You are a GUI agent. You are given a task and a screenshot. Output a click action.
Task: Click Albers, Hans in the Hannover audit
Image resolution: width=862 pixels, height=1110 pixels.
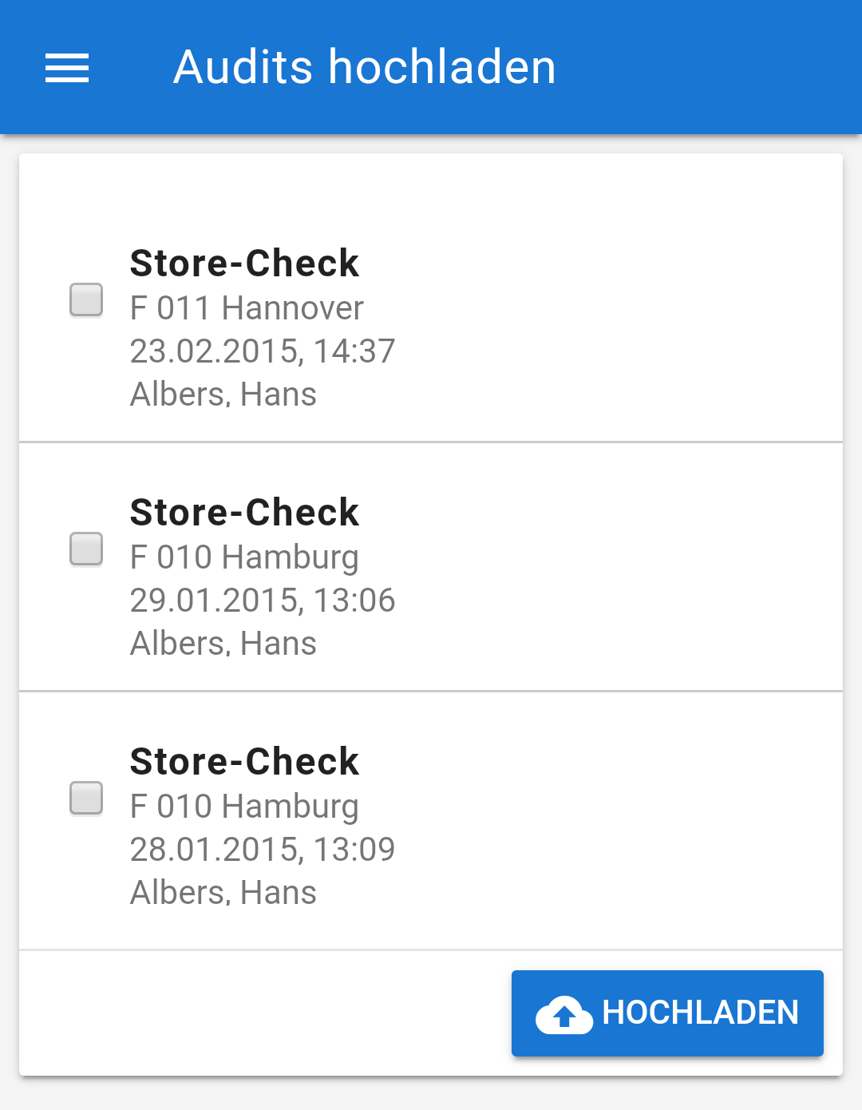pos(223,394)
